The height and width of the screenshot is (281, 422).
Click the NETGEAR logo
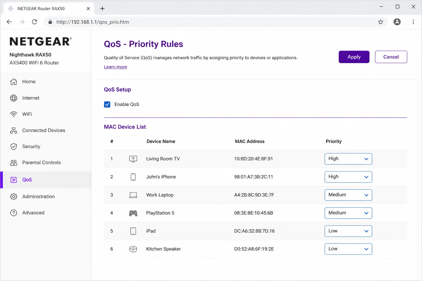pyautogui.click(x=41, y=41)
